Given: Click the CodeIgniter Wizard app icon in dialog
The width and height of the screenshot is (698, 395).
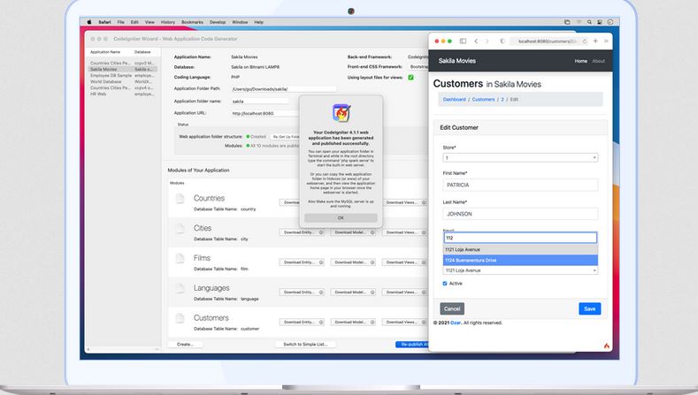Looking at the screenshot, I should click(x=341, y=113).
